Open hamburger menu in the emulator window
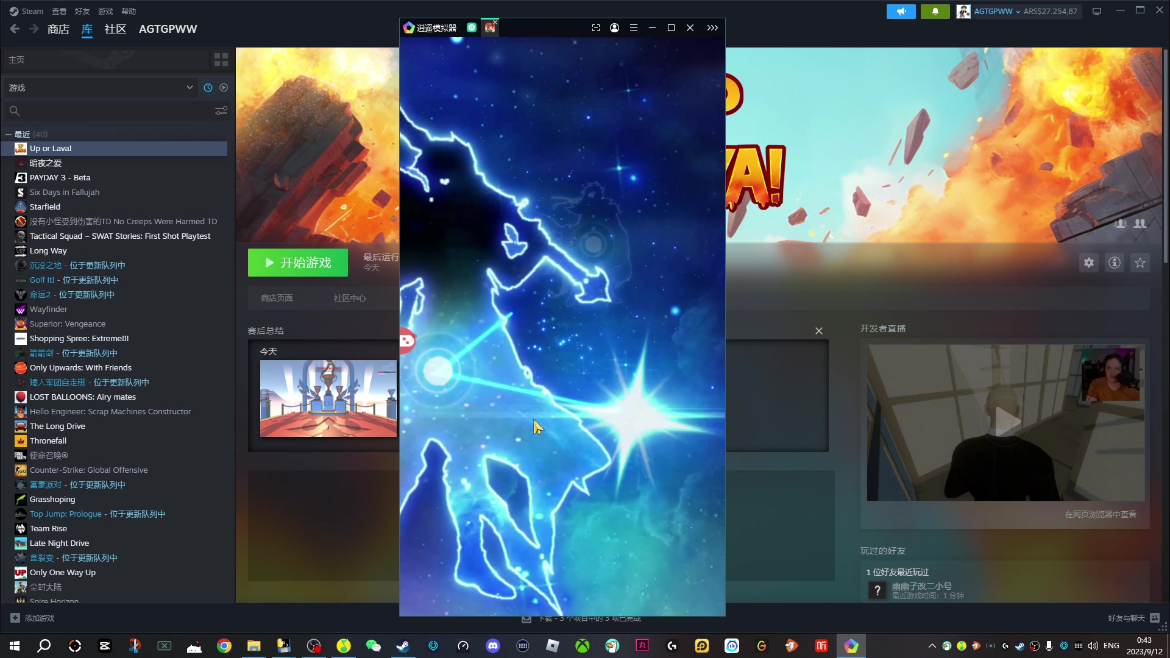Image resolution: width=1170 pixels, height=658 pixels. [634, 27]
